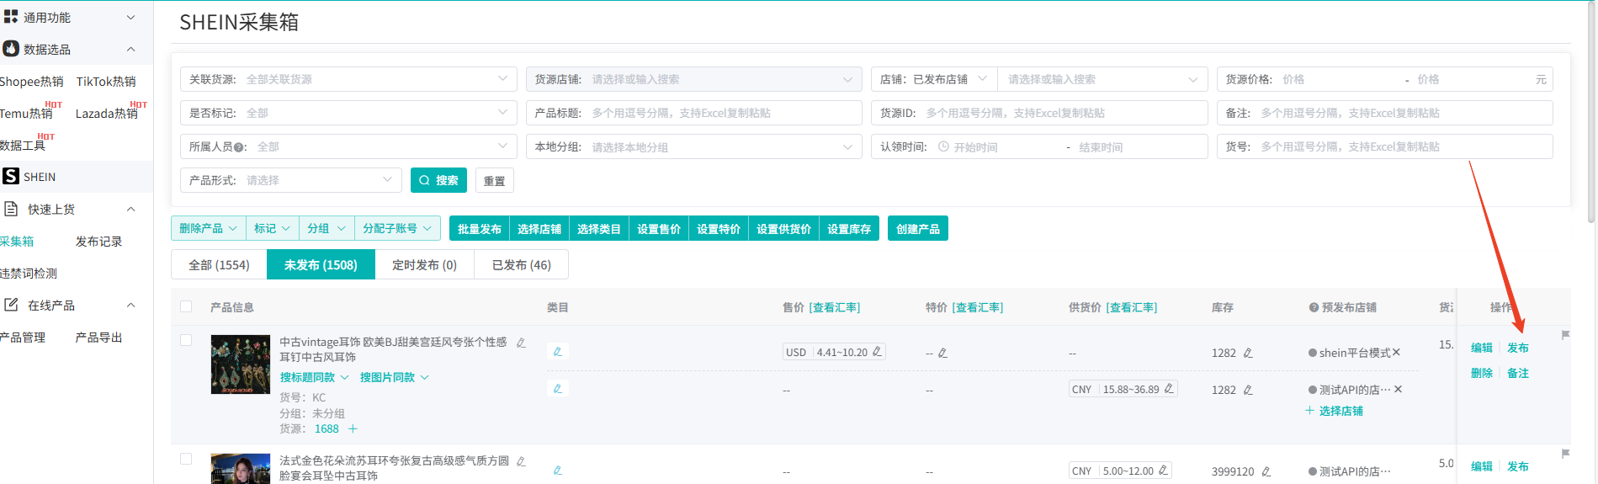
Task: Switch to 定时发布 (0) tab
Action: point(424,264)
